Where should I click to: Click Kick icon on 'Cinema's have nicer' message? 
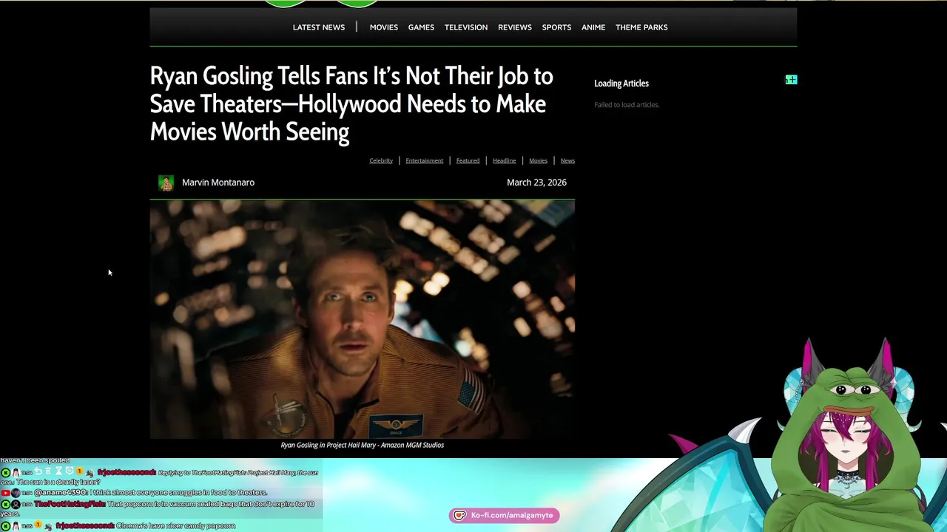point(5,526)
